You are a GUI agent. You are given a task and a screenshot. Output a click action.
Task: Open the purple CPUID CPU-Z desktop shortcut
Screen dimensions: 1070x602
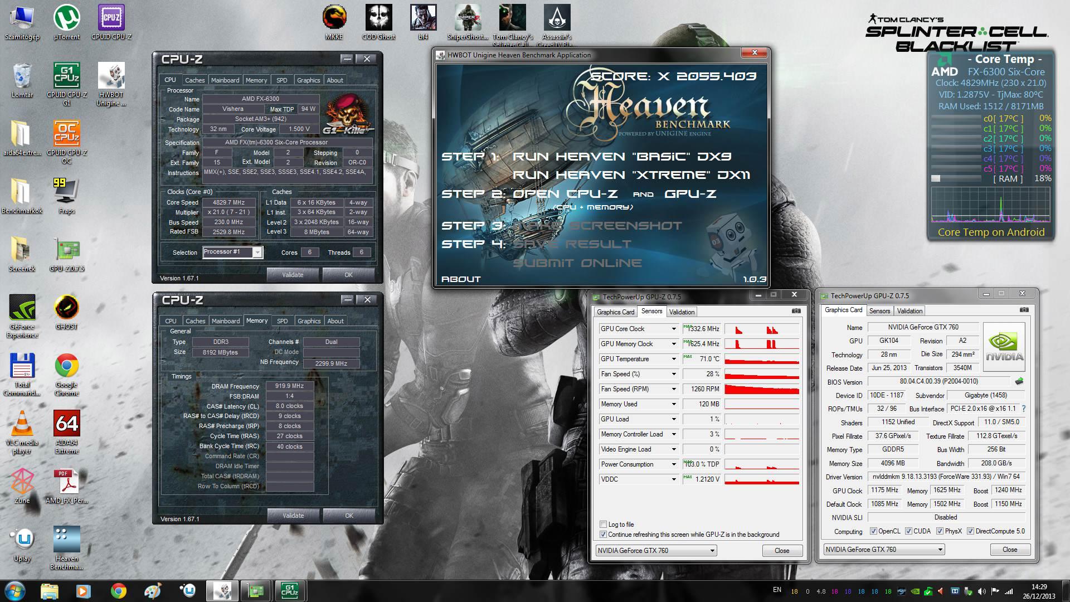point(111,22)
